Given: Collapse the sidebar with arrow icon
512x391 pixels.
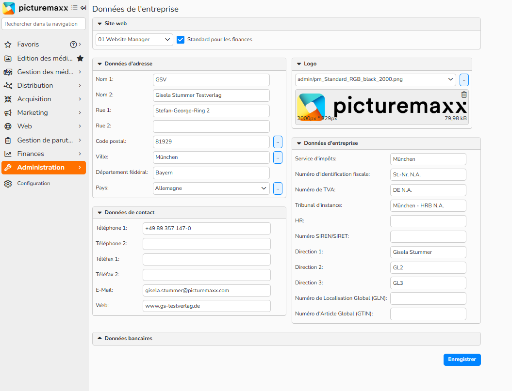Looking at the screenshot, I should 83,8.
